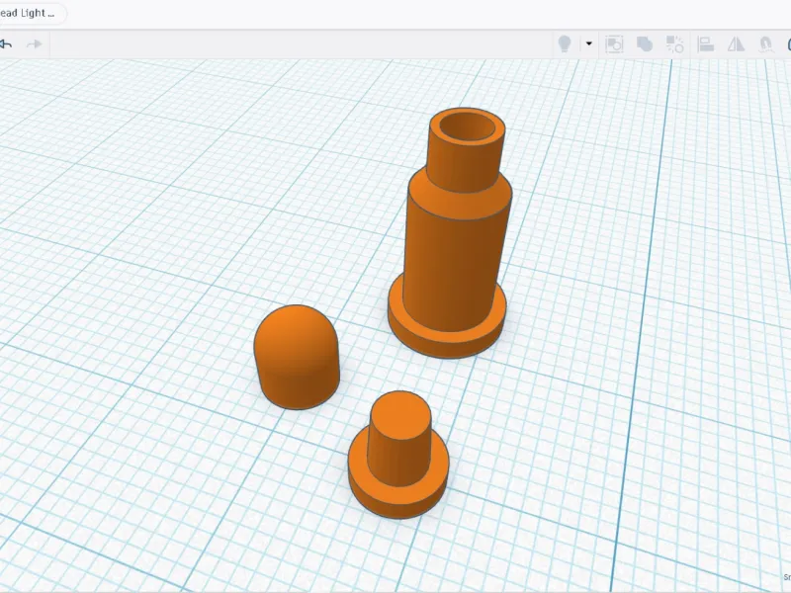
Task: Click the Ungroup icon with spark lines
Action: [675, 44]
